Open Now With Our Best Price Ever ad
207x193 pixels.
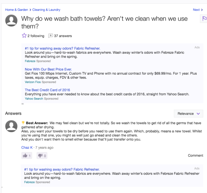(x=48, y=69)
